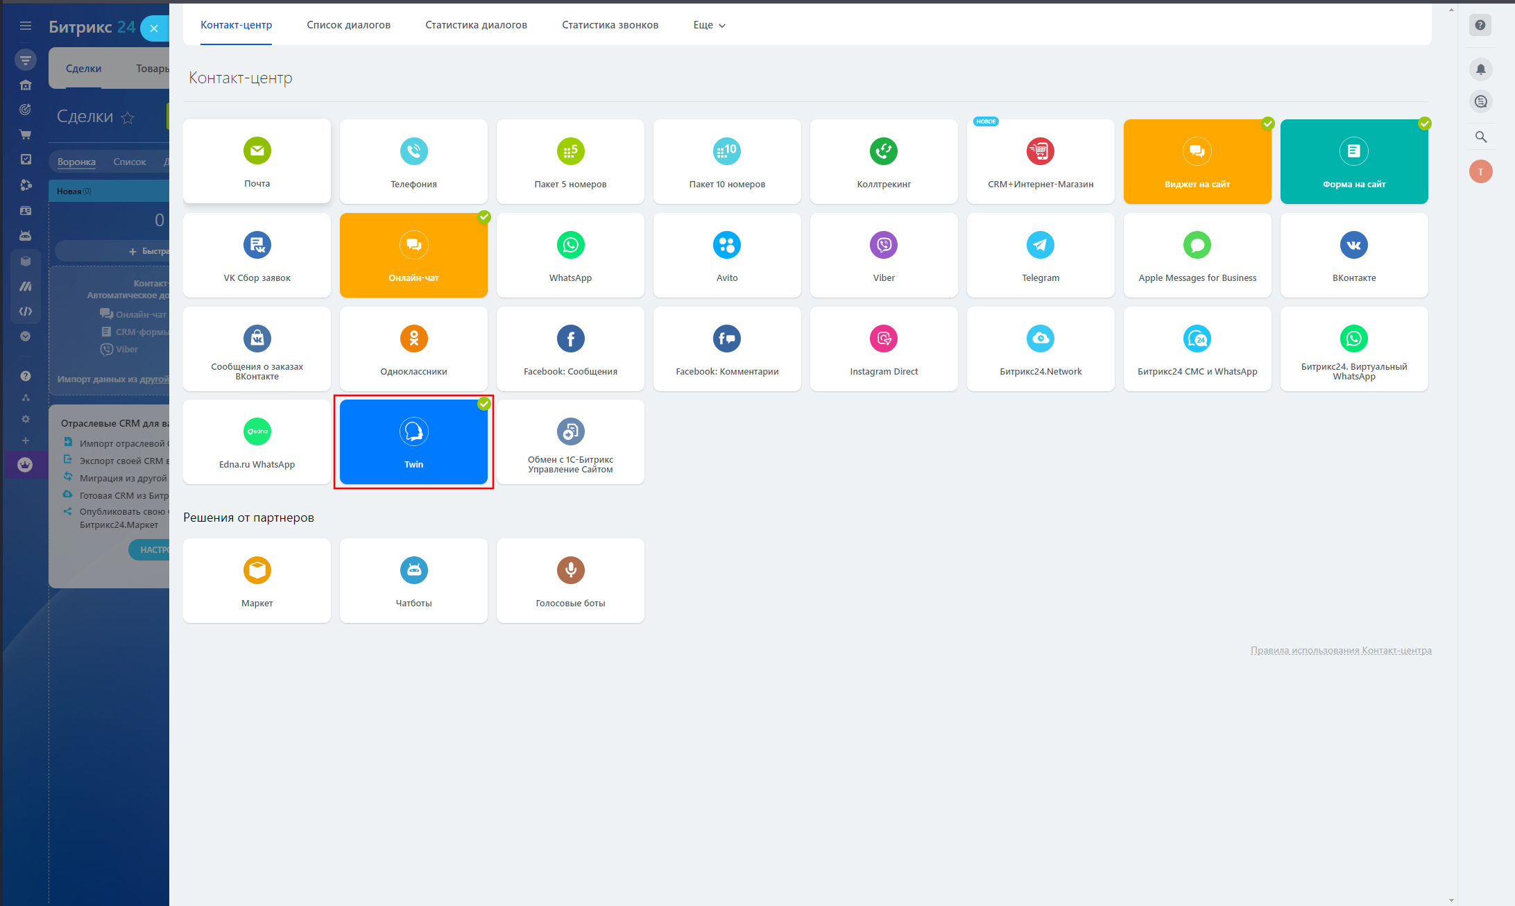Open the Почта mail connector tile
1515x906 pixels.
tap(257, 161)
